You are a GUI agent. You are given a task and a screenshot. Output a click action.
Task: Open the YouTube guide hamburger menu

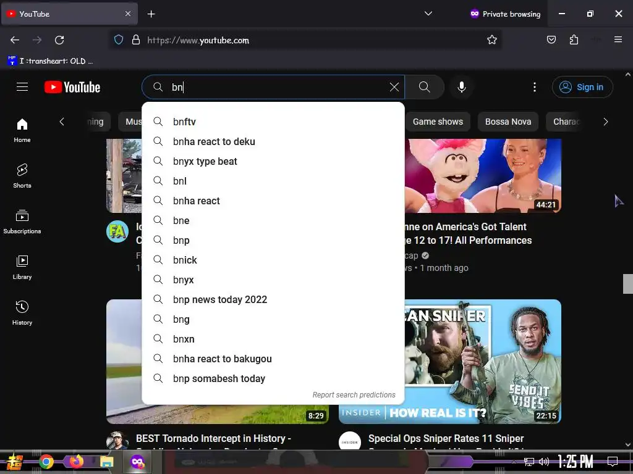pos(22,87)
